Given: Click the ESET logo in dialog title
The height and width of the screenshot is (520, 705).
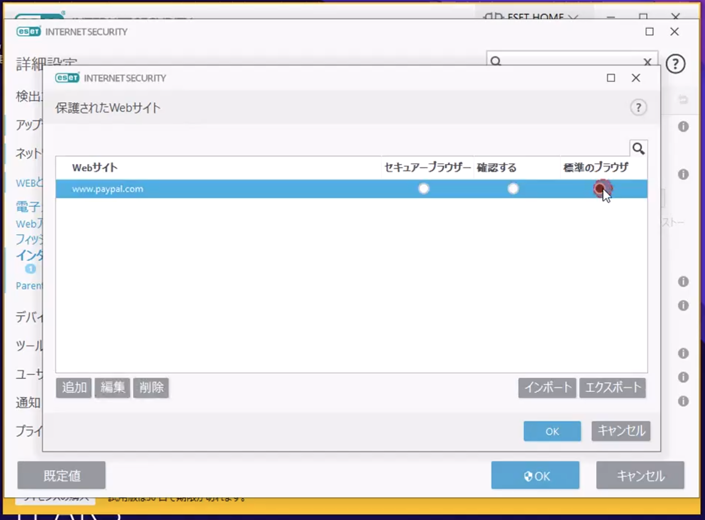Looking at the screenshot, I should (67, 78).
